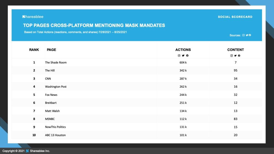Click content count 12 for Breitbart

[x=235, y=103]
